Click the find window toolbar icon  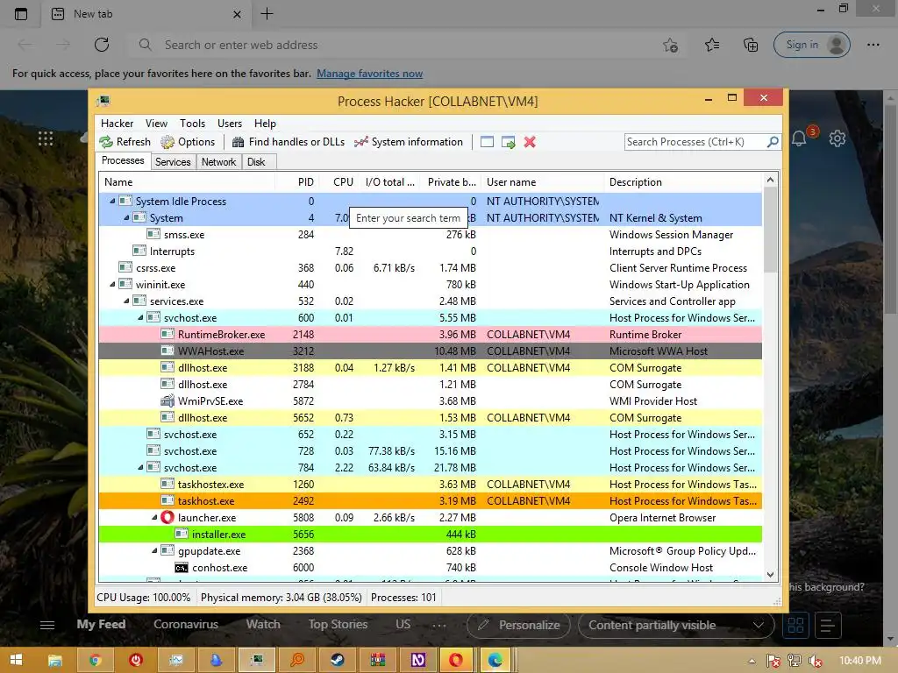[487, 142]
